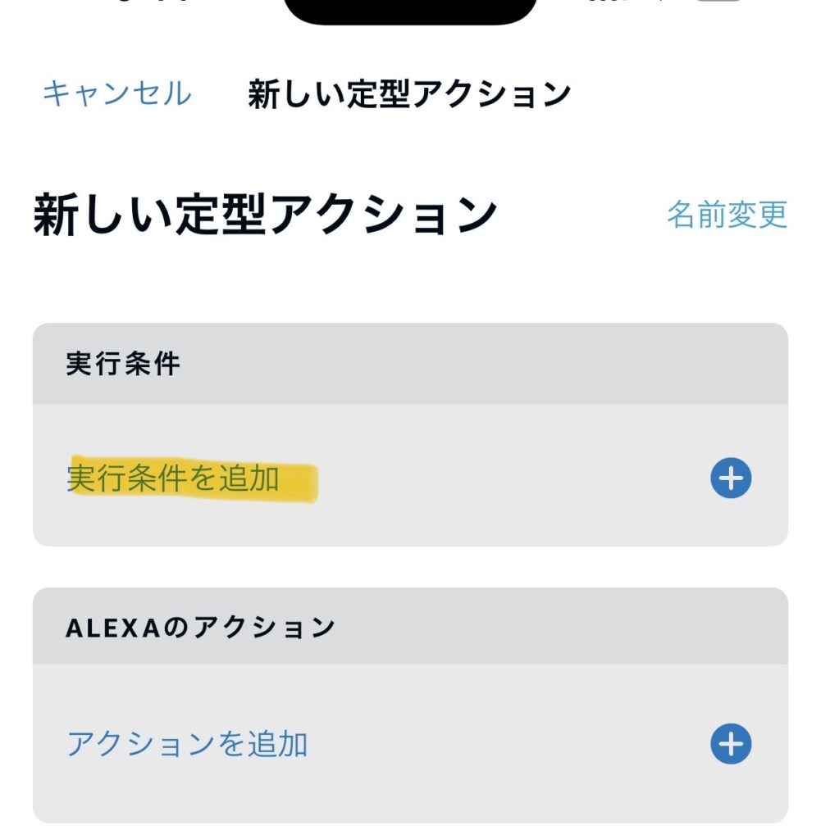Tap the white space below the アクションを追加 card
The width and height of the screenshot is (821, 839).
tap(410, 832)
